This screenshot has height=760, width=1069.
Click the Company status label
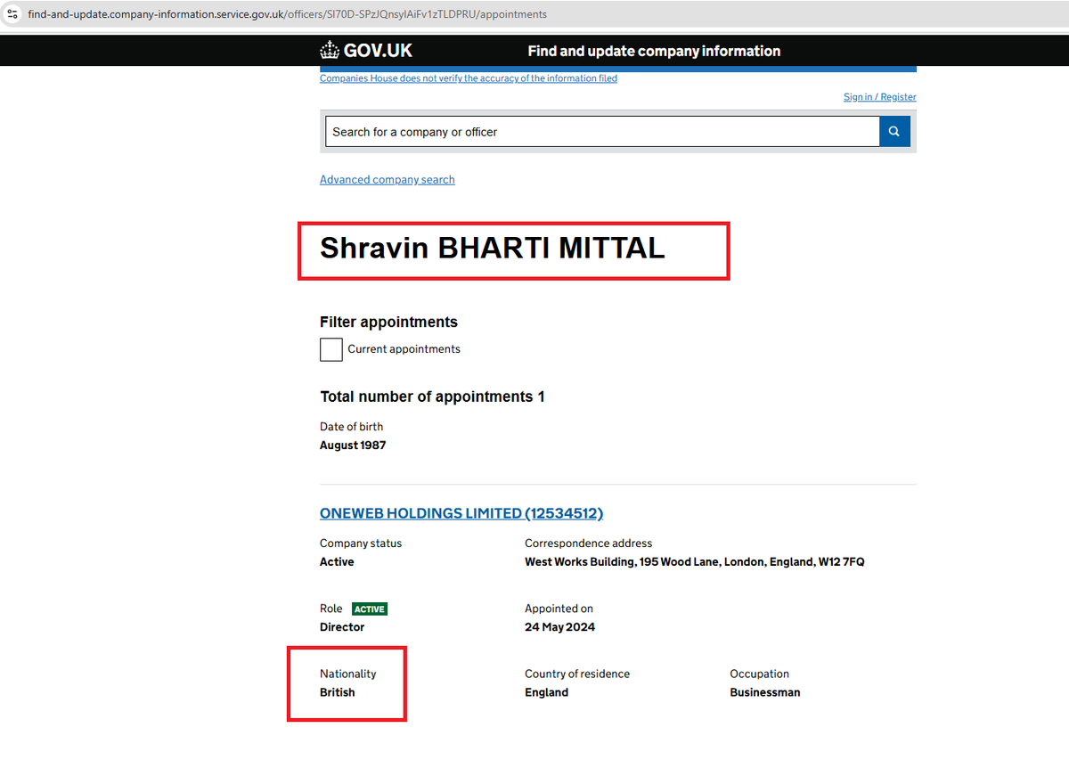click(361, 543)
